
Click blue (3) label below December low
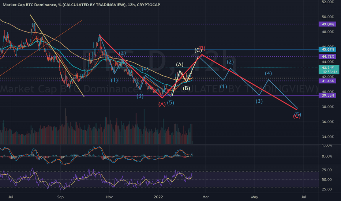[140, 96]
